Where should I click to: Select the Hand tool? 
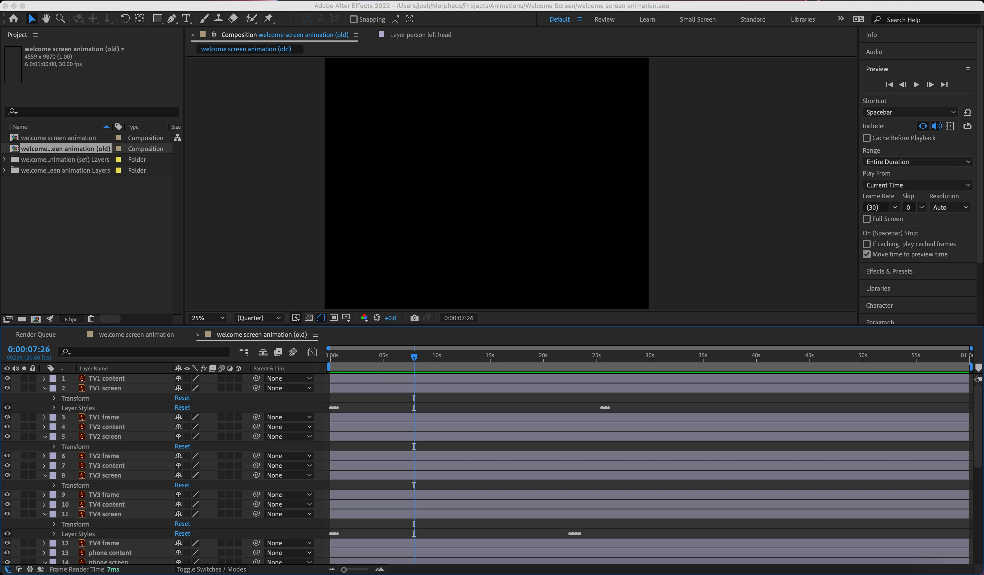(x=46, y=19)
